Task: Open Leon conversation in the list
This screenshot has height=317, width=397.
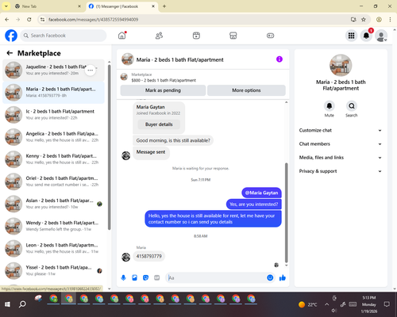Action: click(53, 249)
